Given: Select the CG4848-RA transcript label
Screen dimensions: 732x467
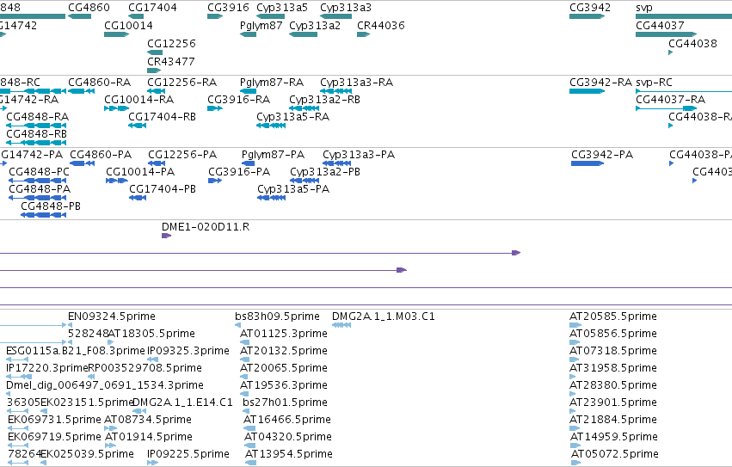Looking at the screenshot, I should coord(37,117).
